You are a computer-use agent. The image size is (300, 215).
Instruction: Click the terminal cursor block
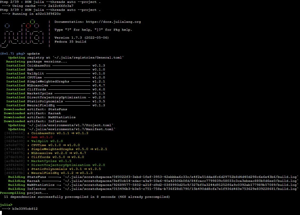(x=1, y=213)
